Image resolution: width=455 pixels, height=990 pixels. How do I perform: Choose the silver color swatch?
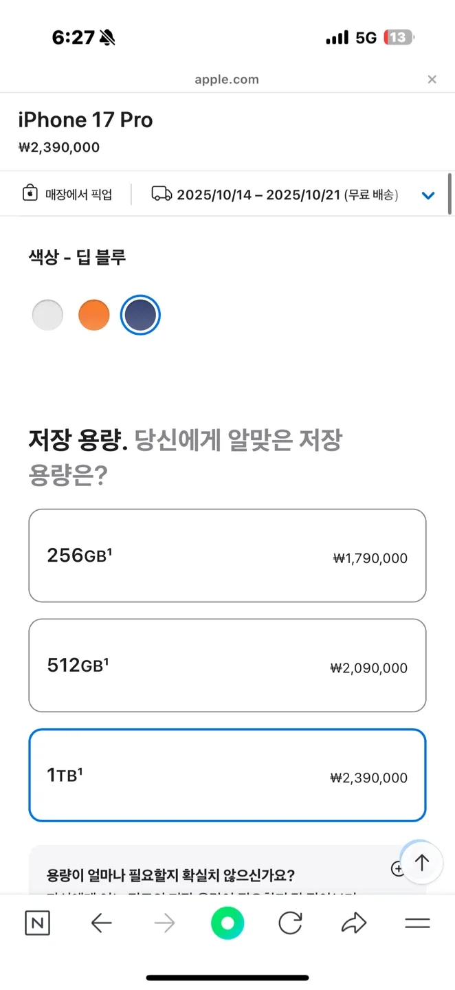pos(47,315)
